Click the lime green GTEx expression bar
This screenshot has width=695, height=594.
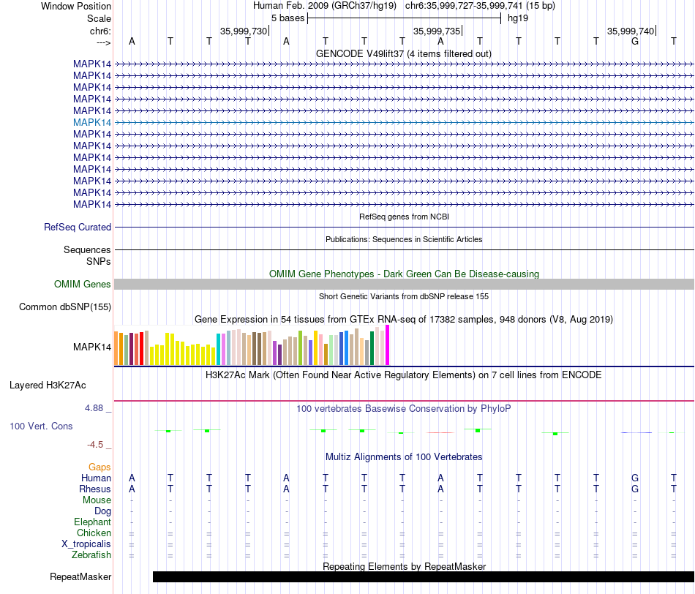[300, 348]
